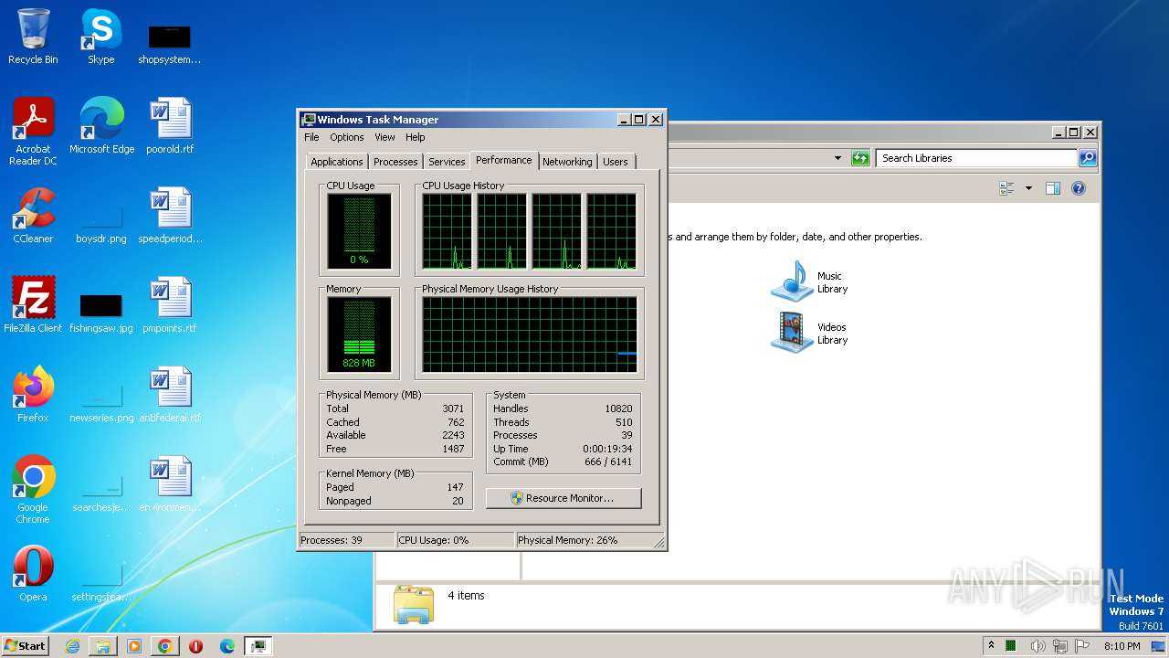Image resolution: width=1169 pixels, height=658 pixels.
Task: Select the Performance tab
Action: 504,160
